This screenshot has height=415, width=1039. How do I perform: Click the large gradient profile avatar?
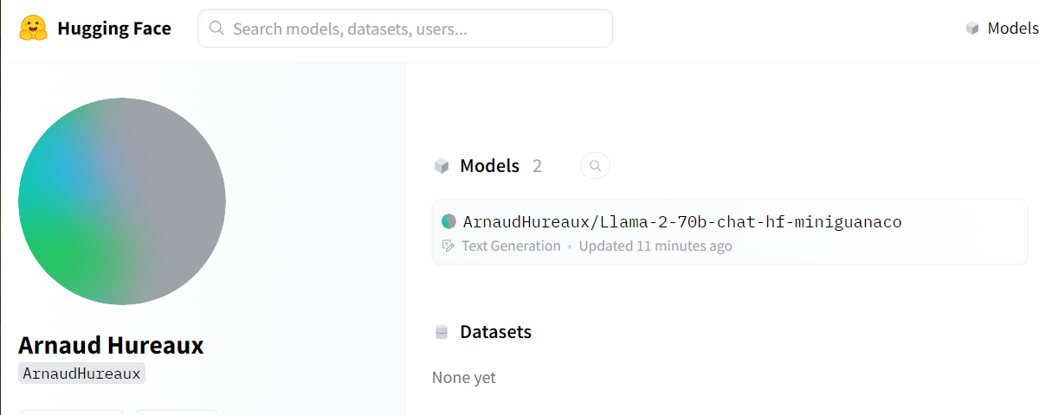[122, 201]
